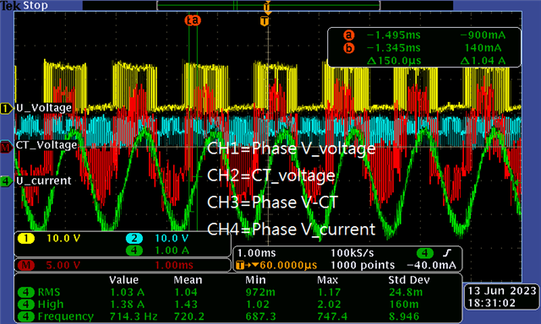Viewport: 541px width, 324px height.
Task: Click the cursor a icon in the readout box
Action: [349, 35]
